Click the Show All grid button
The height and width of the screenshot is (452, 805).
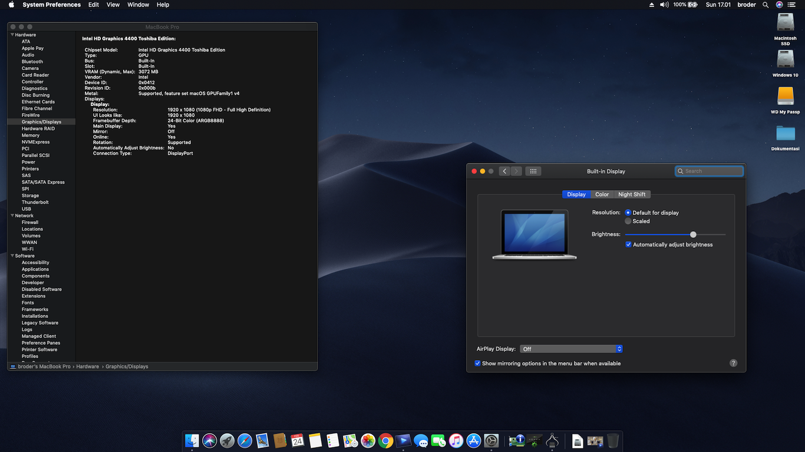pyautogui.click(x=533, y=171)
